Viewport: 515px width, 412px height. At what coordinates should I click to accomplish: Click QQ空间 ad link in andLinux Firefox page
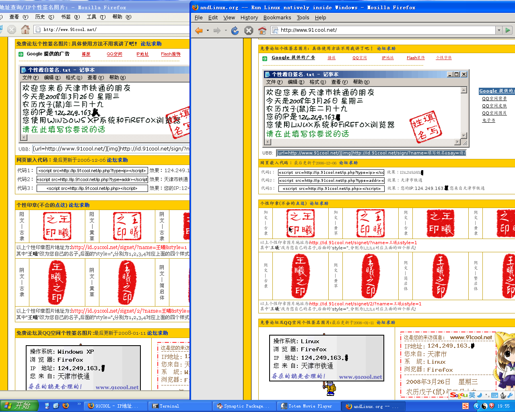point(360,58)
